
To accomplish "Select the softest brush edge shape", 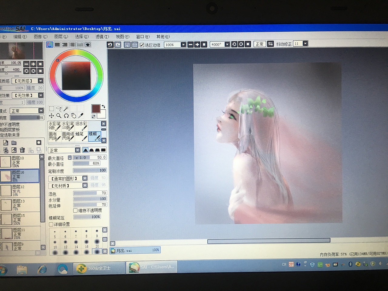I will click(85, 150).
